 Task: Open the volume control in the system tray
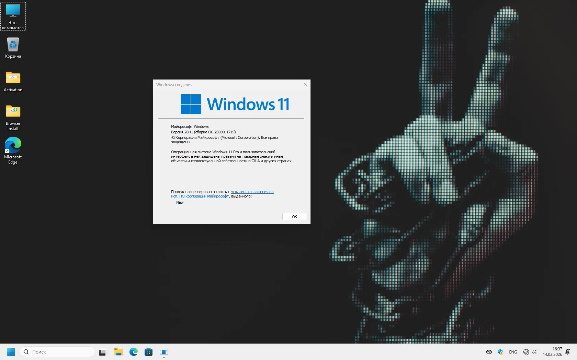coord(534,352)
